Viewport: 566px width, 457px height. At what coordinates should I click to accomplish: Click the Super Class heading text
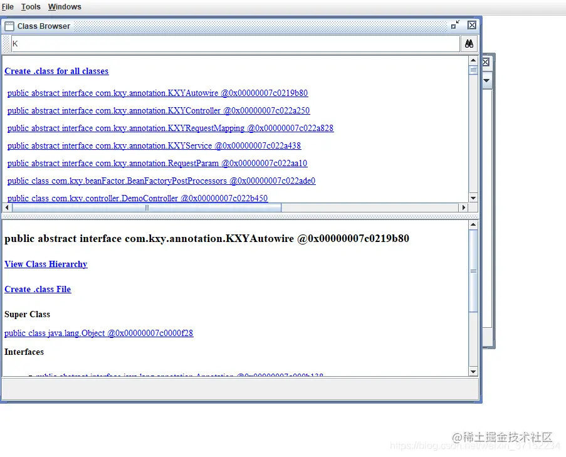pyautogui.click(x=27, y=315)
